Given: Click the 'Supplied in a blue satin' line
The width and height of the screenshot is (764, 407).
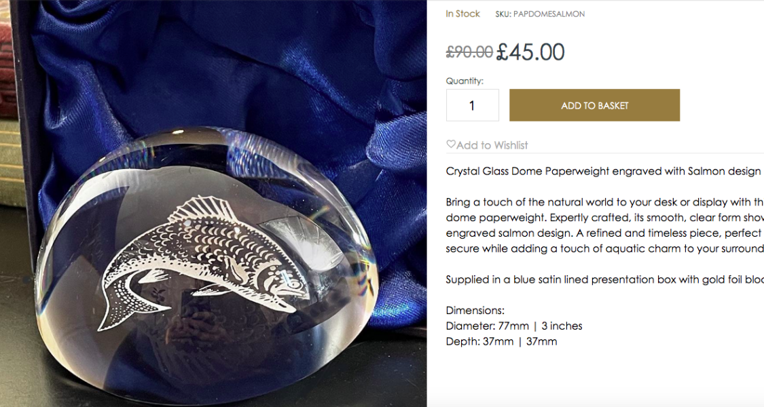Looking at the screenshot, I should coord(604,279).
